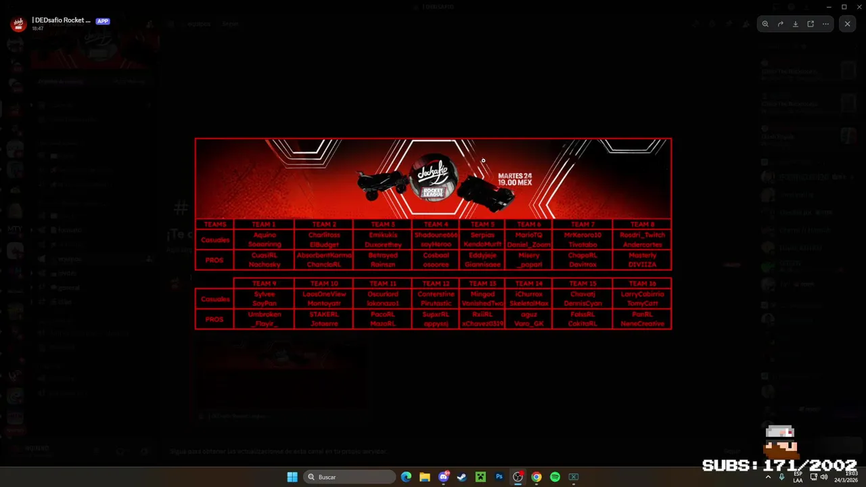866x487 pixels.
Task: Close the Discord window
Action: pyautogui.click(x=859, y=7)
